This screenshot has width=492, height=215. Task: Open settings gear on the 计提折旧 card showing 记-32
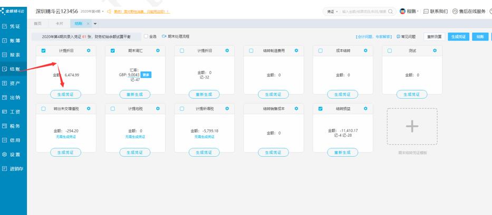(x=227, y=50)
